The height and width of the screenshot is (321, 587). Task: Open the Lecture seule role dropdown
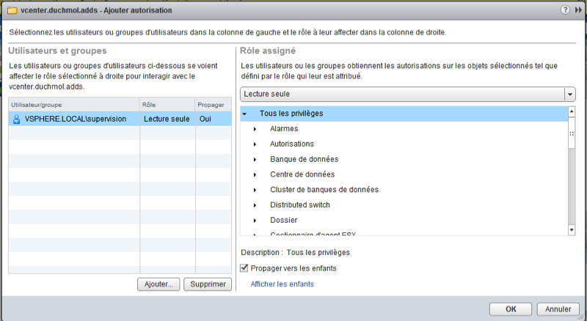click(x=569, y=95)
